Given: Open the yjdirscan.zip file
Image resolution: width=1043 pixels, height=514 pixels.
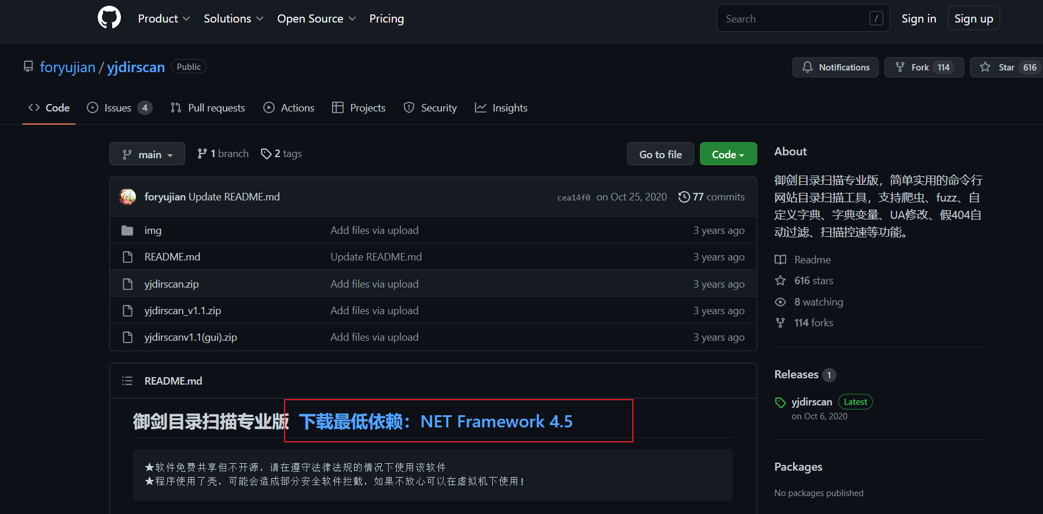Looking at the screenshot, I should tap(172, 284).
